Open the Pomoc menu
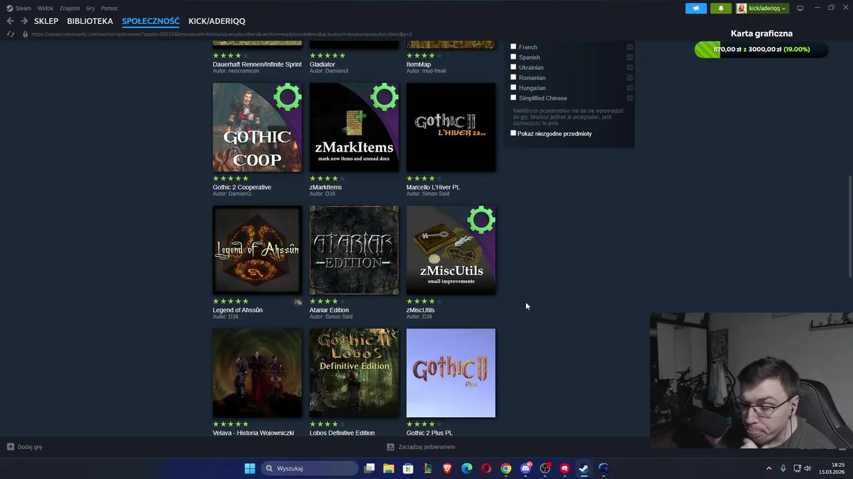The height and width of the screenshot is (479, 853). point(109,8)
